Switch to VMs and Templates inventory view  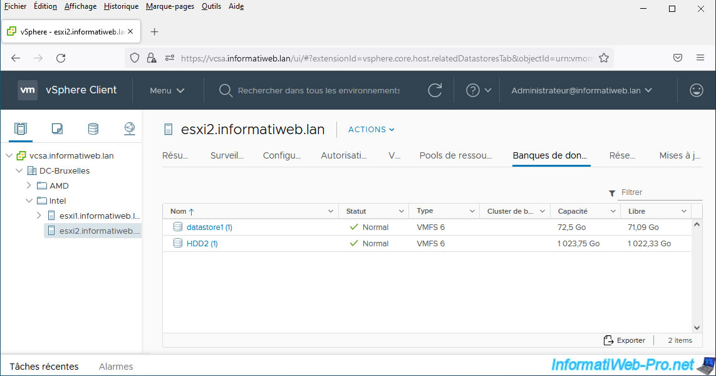click(x=57, y=129)
